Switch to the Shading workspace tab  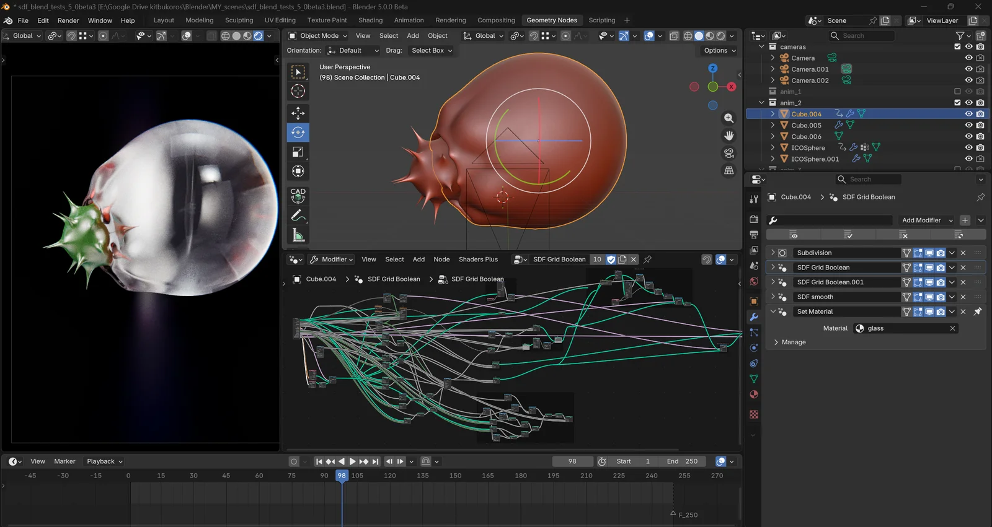(370, 20)
